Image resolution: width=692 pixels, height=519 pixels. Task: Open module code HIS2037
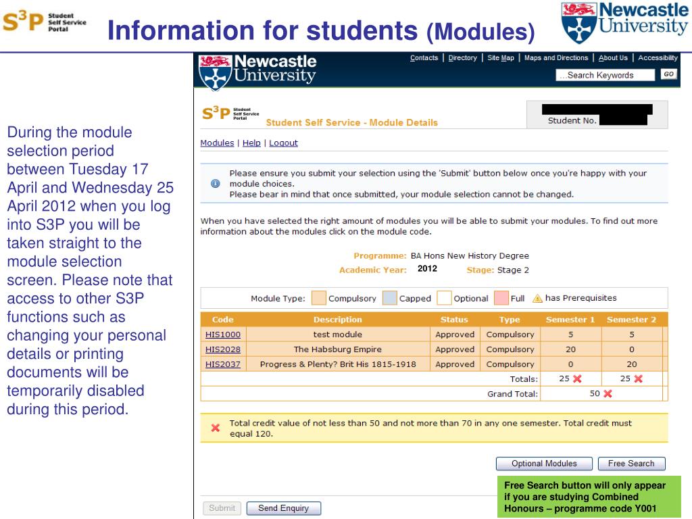click(223, 364)
